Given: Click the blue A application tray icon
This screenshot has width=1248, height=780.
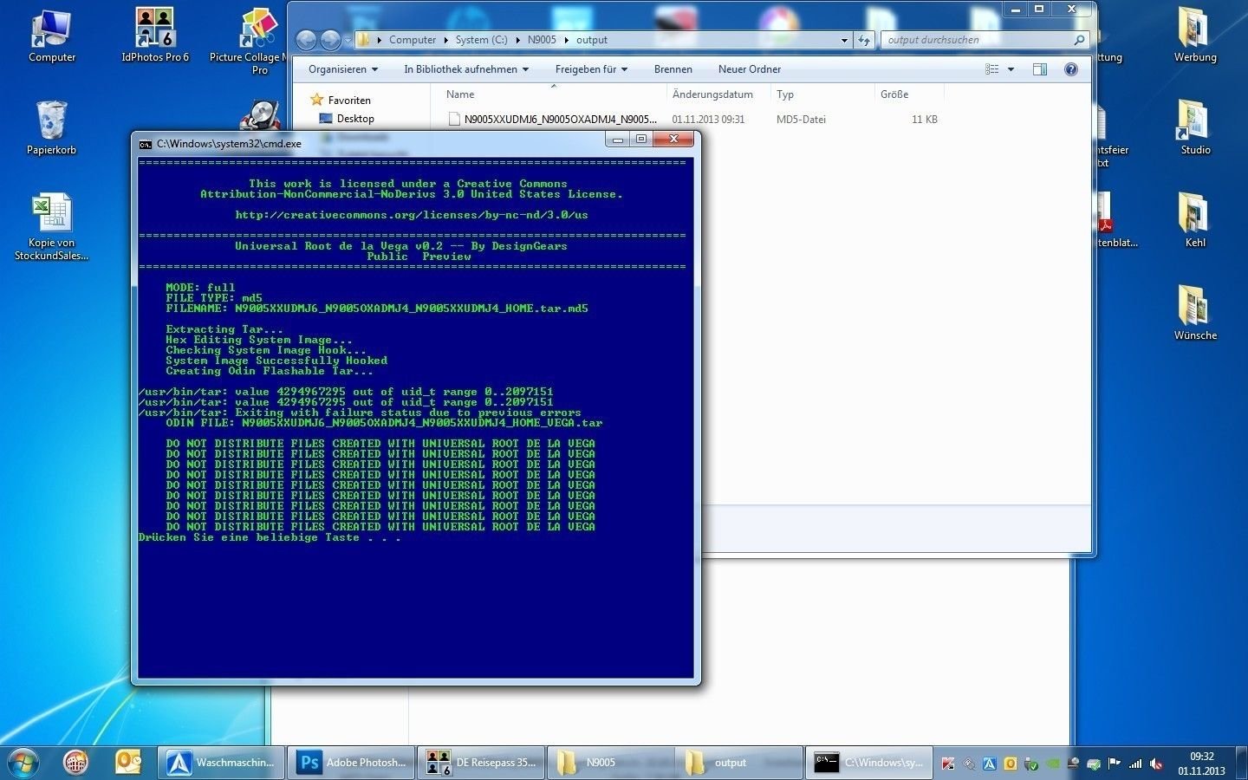Looking at the screenshot, I should click(990, 764).
